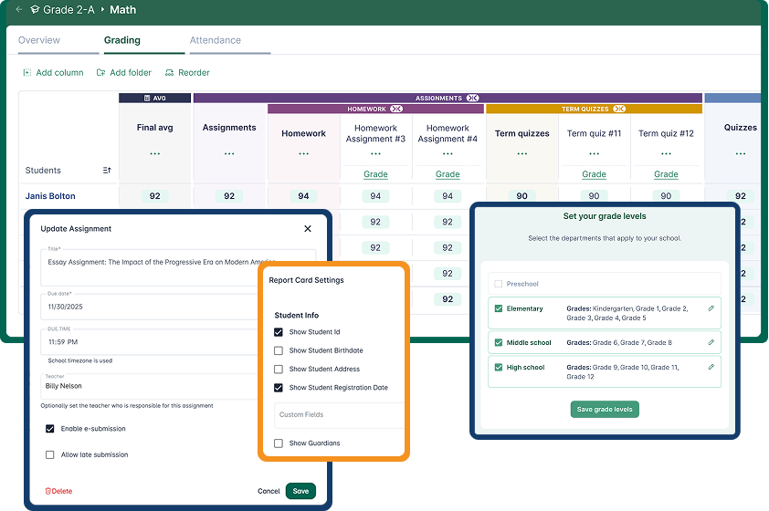Click the Reorder icon
769x511 pixels.
tap(170, 73)
